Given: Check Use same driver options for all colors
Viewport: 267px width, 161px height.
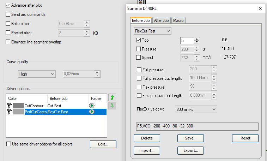Looking at the screenshot, I should (8, 144).
